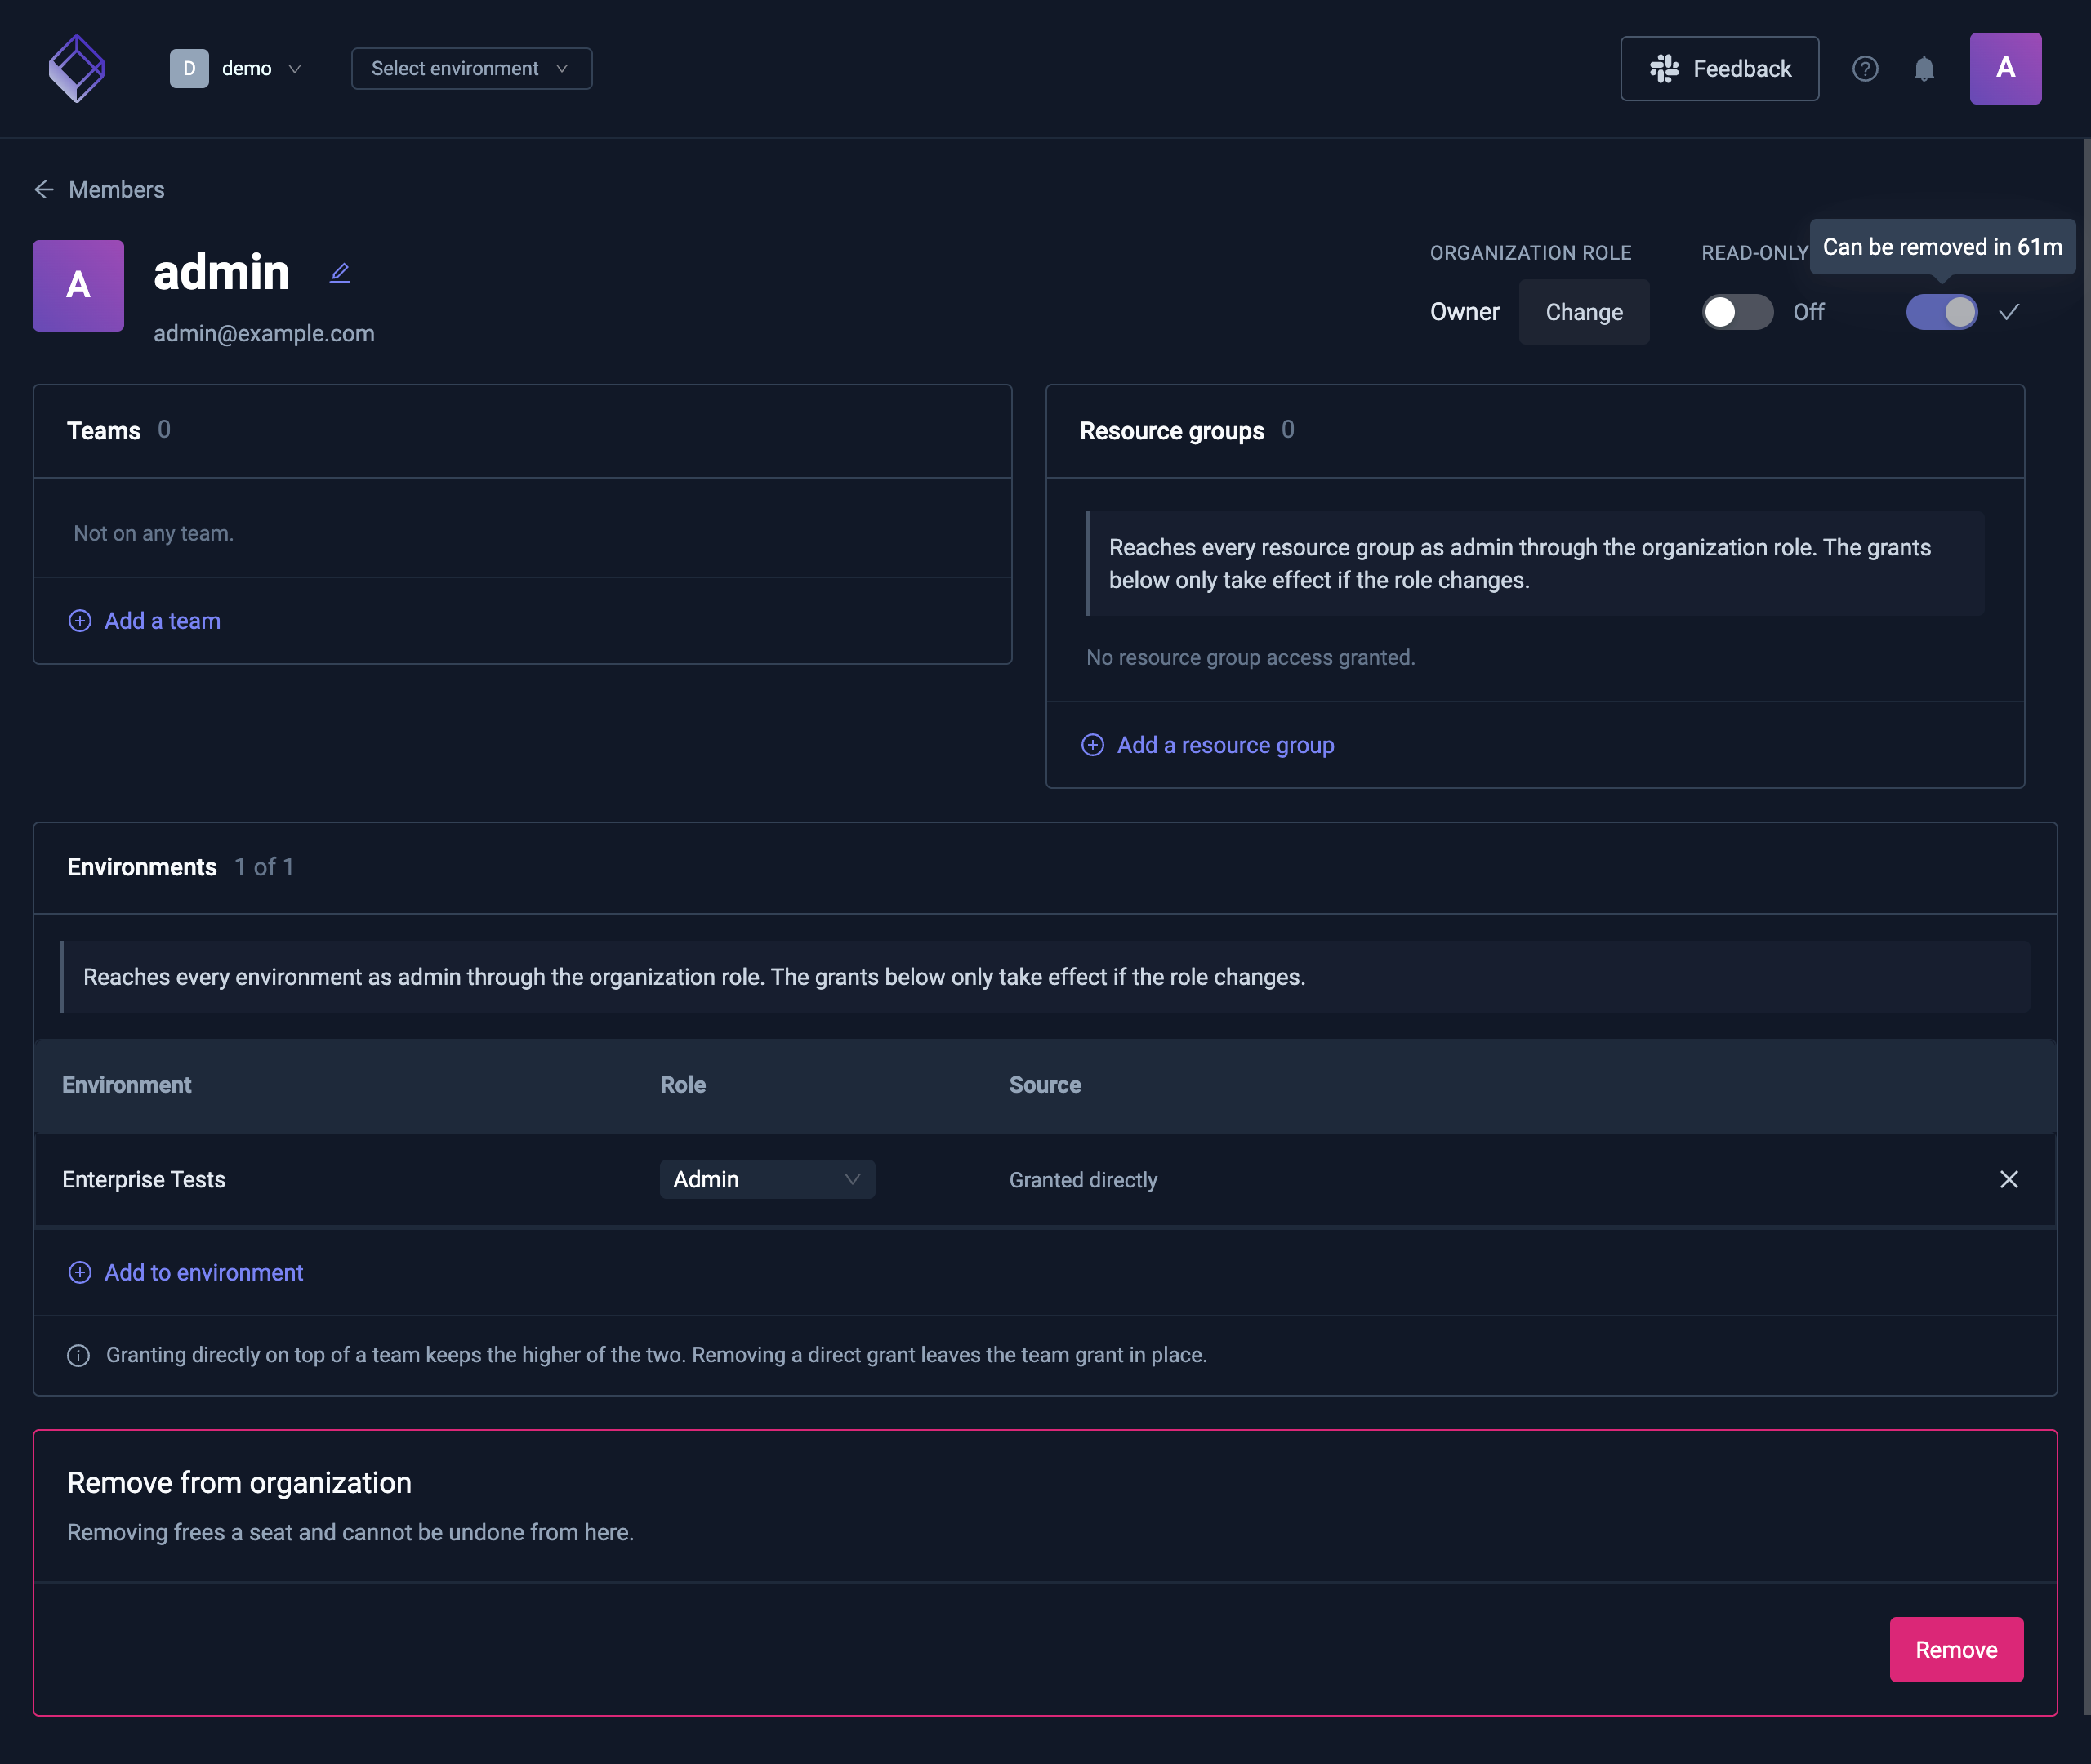The image size is (2091, 1764).
Task: Go back using the Members arrow
Action: pos(44,190)
